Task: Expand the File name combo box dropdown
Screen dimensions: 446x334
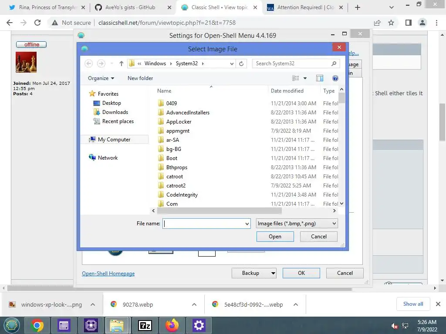Action: click(247, 224)
